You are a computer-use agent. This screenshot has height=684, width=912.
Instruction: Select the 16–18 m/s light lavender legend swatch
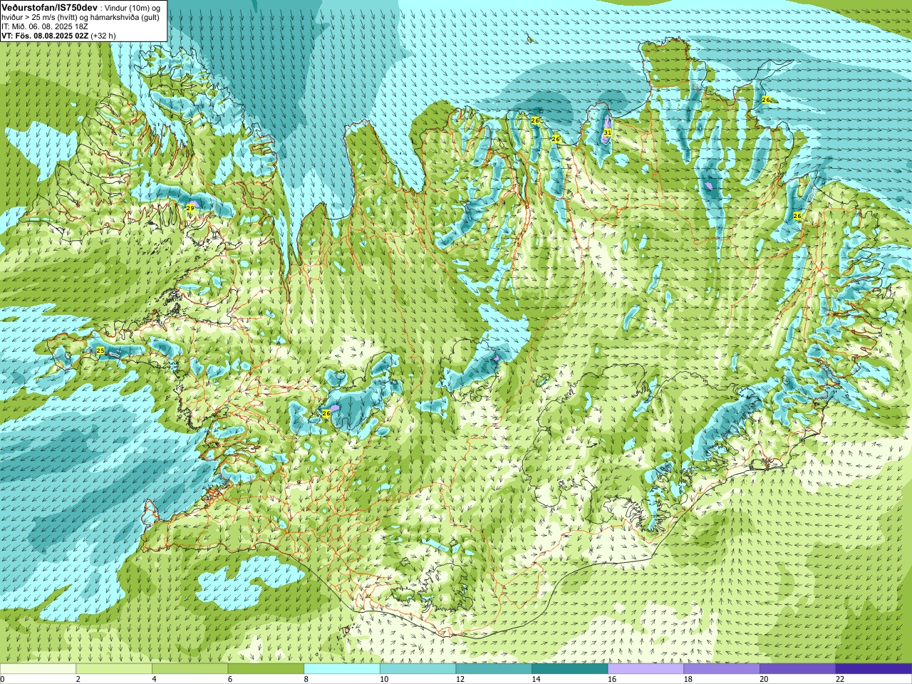pos(646,669)
